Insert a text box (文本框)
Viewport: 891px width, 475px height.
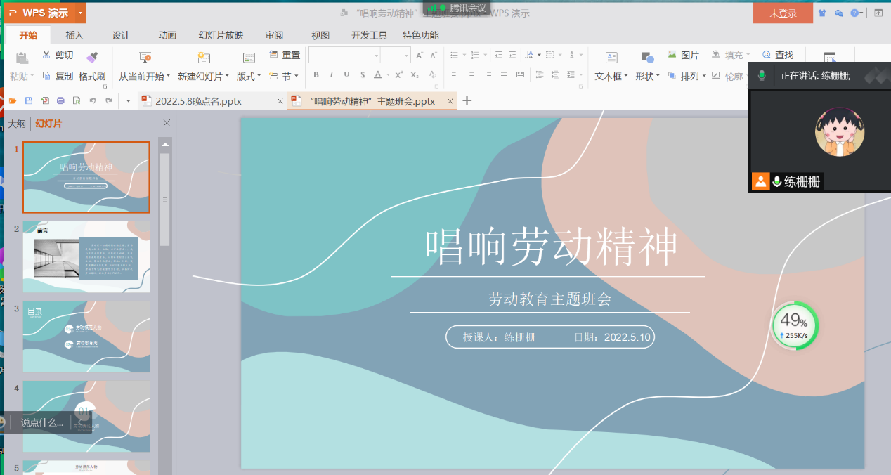pyautogui.click(x=611, y=58)
